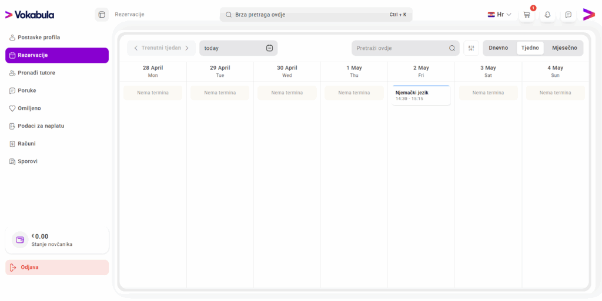Open the shopping cart icon
The image size is (602, 301).
(x=527, y=15)
